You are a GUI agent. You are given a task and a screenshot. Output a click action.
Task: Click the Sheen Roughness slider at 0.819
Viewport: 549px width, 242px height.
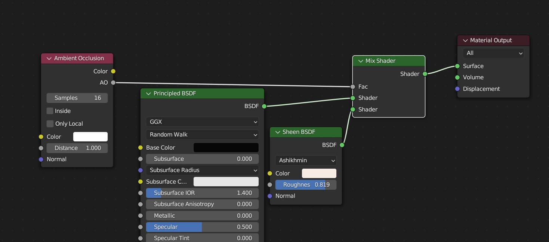[x=306, y=185]
